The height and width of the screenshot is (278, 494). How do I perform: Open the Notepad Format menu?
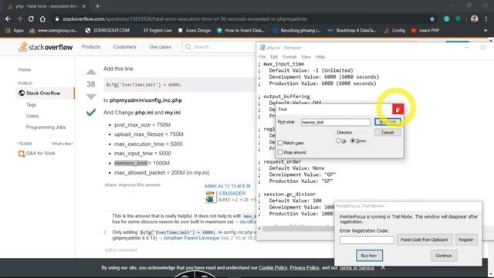point(289,56)
